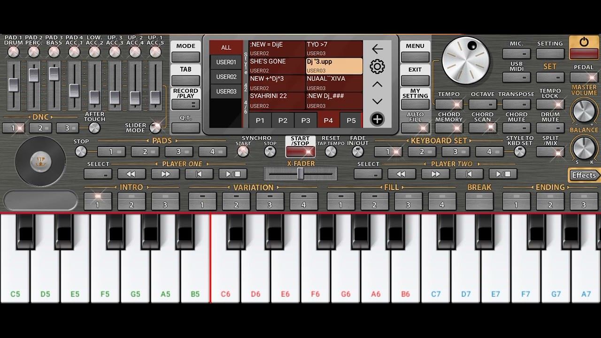
Task: Enable Drum Mute
Action: (x=550, y=128)
